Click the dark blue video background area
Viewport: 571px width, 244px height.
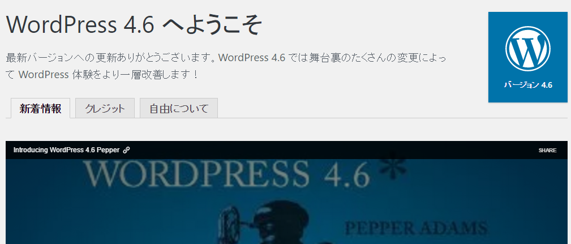pyautogui.click(x=109, y=215)
